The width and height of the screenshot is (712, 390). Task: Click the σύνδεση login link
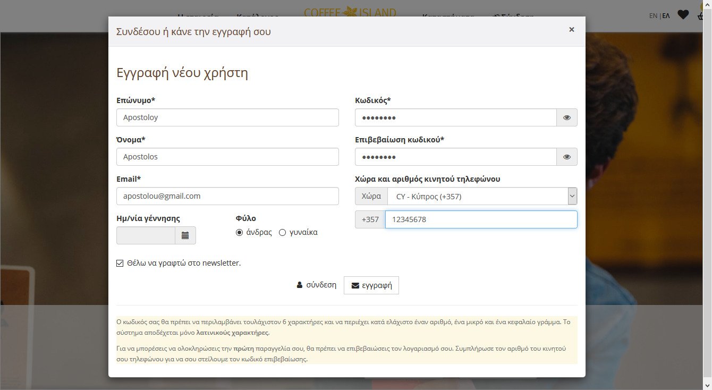click(317, 285)
